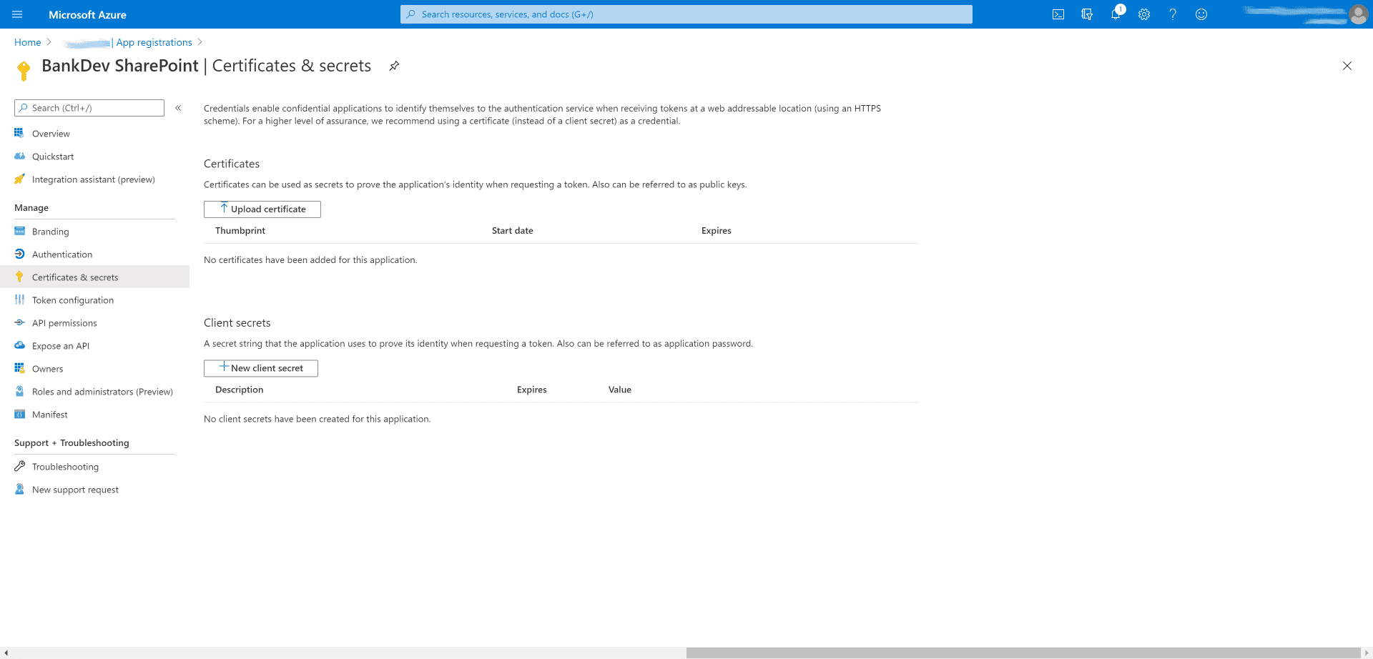Click the New support request icon
This screenshot has width=1373, height=659.
click(19, 490)
